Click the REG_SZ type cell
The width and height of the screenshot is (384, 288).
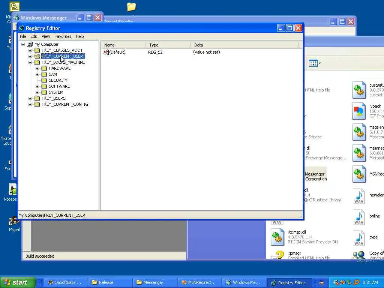click(x=155, y=52)
